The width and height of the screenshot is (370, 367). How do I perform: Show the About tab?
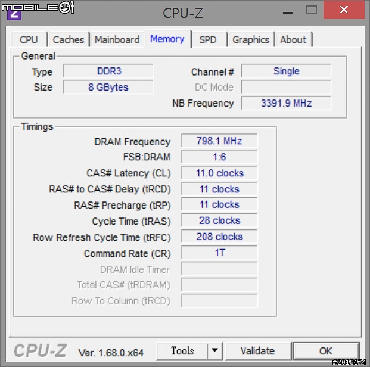click(293, 39)
